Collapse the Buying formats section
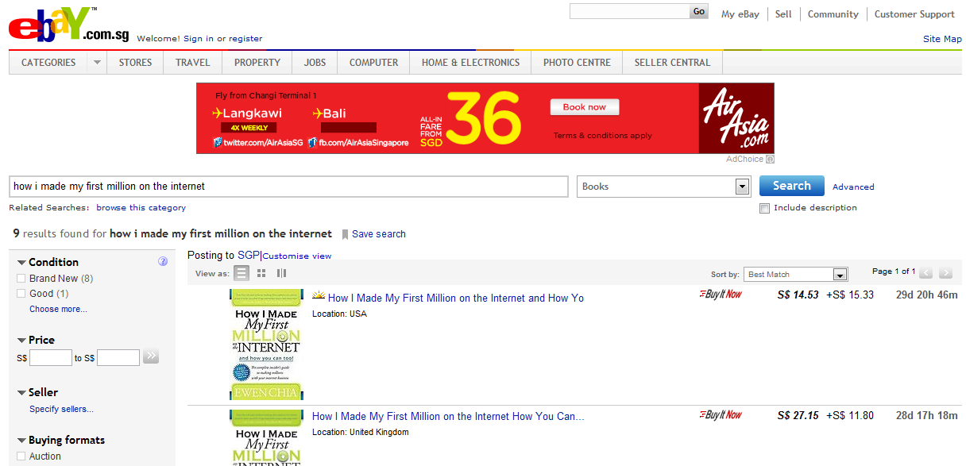The image size is (966, 466). coord(21,440)
